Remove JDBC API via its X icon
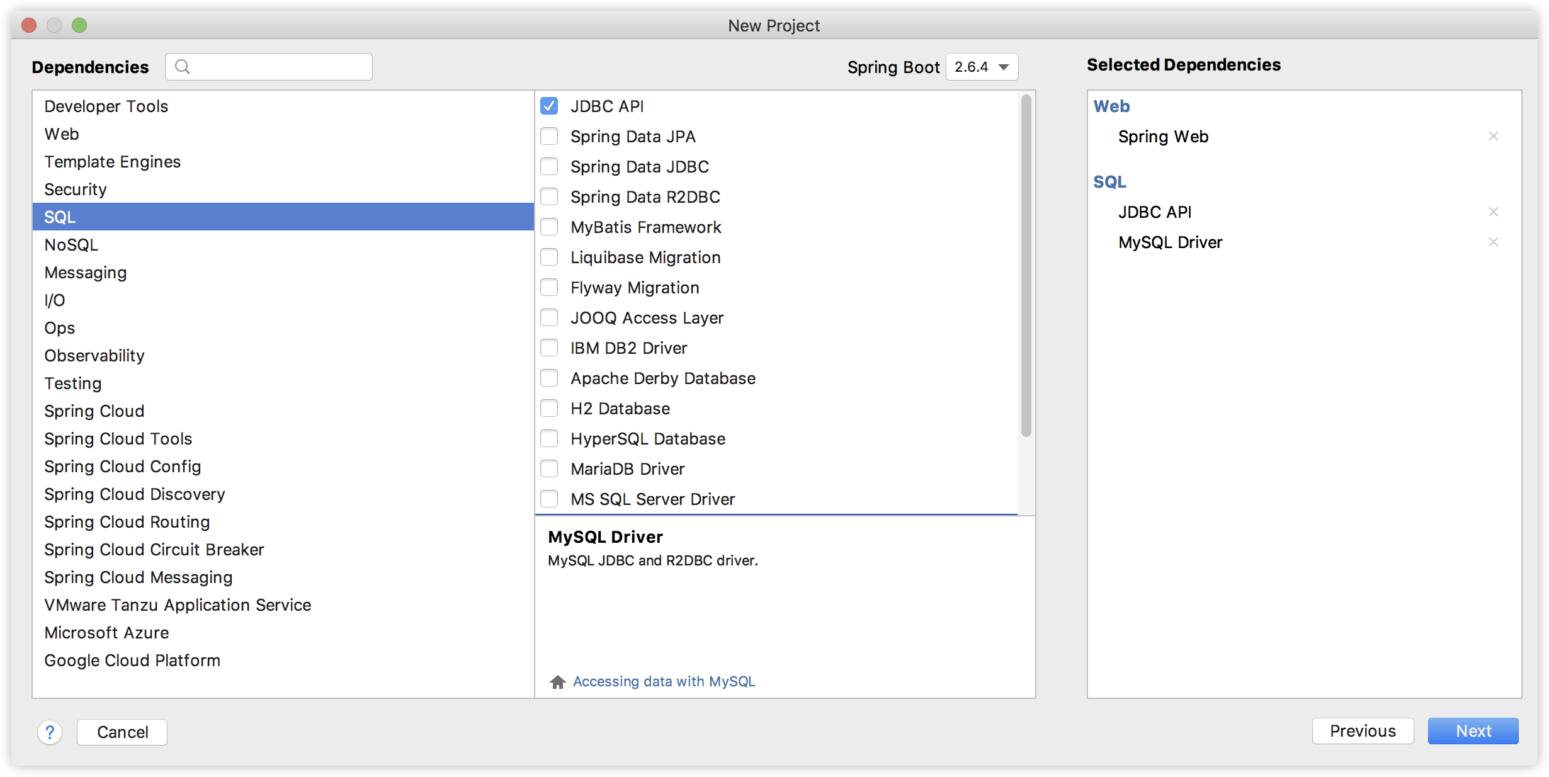 click(x=1493, y=212)
